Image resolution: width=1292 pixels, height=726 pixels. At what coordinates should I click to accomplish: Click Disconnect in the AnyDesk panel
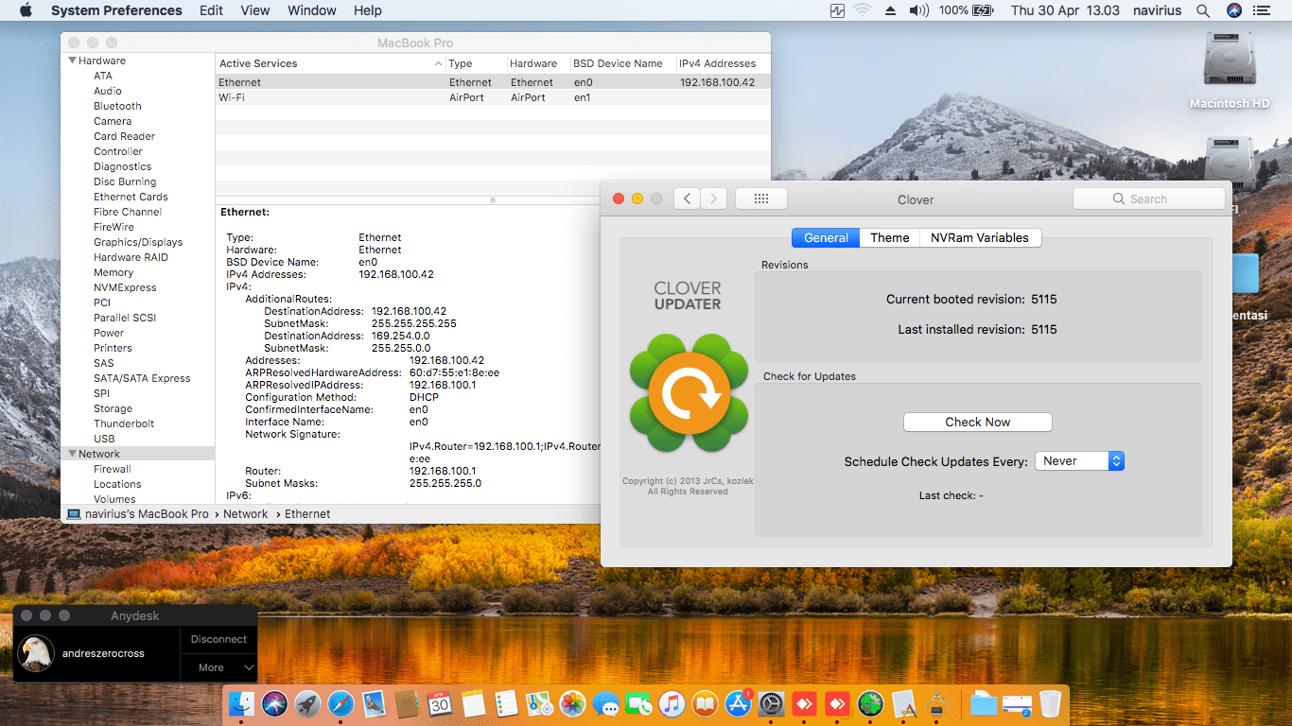point(218,639)
